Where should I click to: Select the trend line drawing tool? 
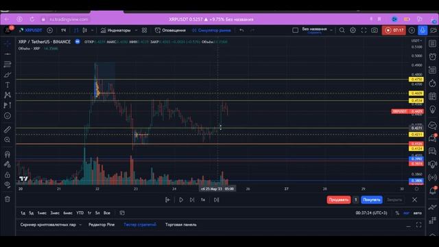coord(8,54)
